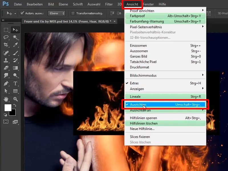
Task: Select the Zoom tool
Action: (x=15, y=99)
